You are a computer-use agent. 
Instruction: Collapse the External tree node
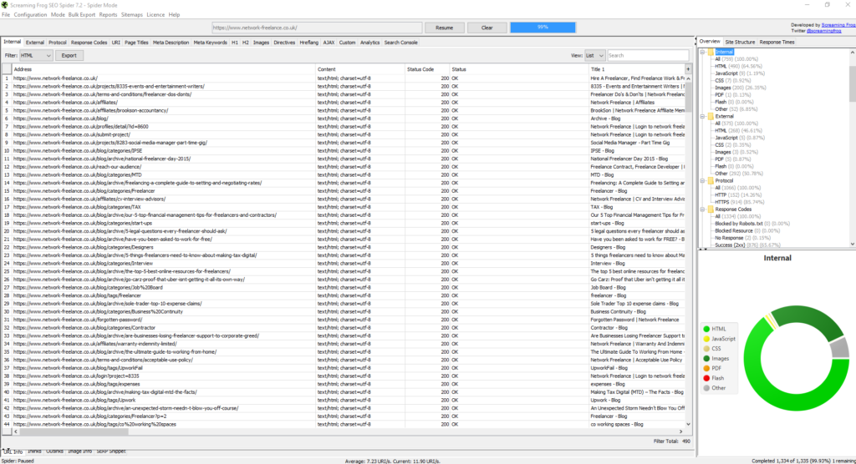coord(702,116)
